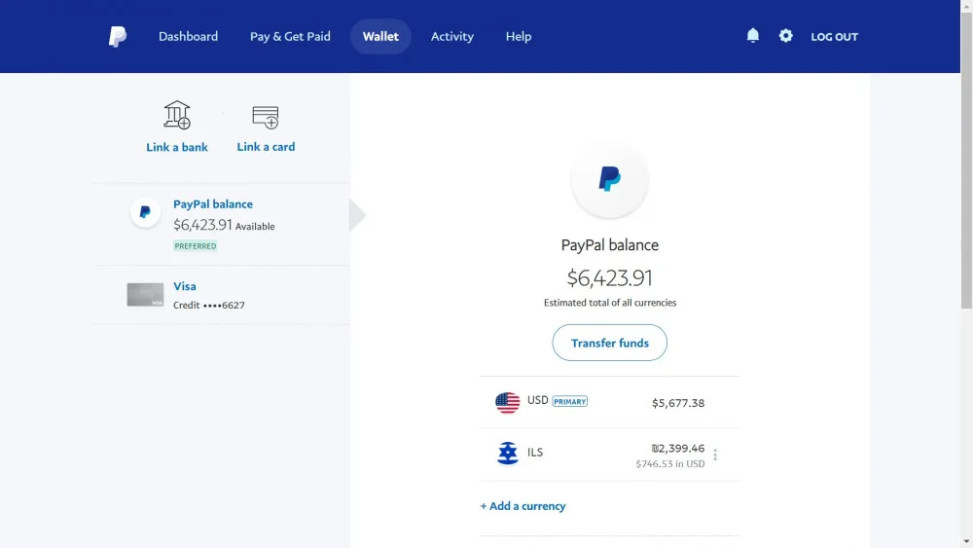Click the PayPal balance heading in main panel
The width and height of the screenshot is (973, 548).
coord(609,245)
